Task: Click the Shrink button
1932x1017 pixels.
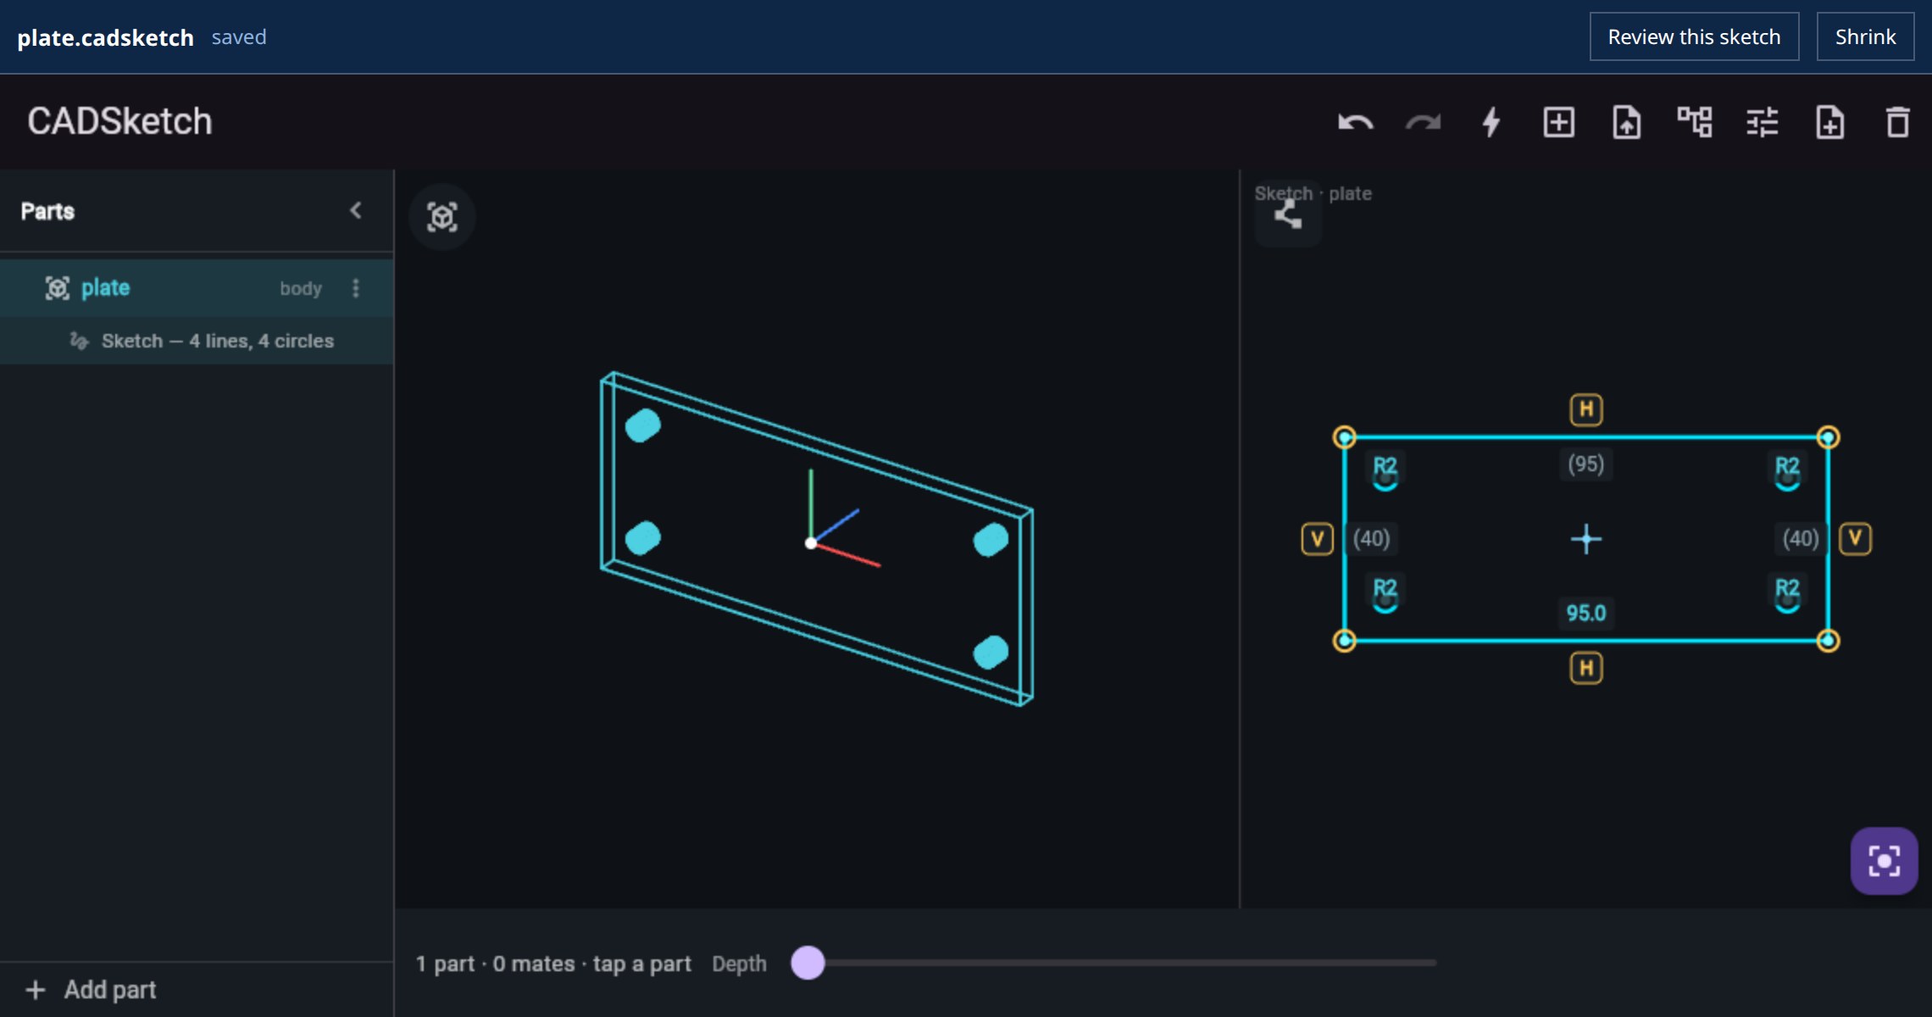Action: pyautogui.click(x=1865, y=36)
